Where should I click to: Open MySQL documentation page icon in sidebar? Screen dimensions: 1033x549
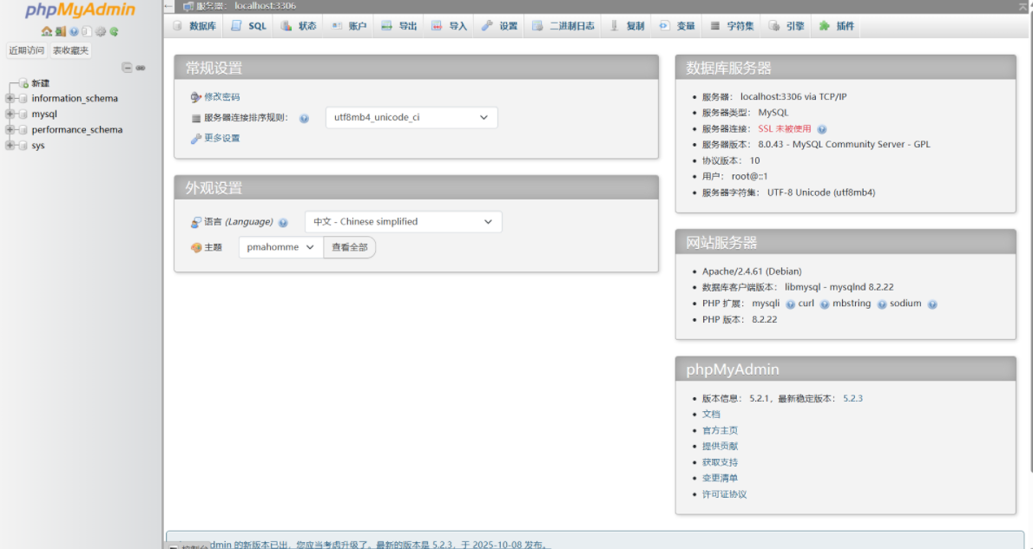(x=86, y=31)
